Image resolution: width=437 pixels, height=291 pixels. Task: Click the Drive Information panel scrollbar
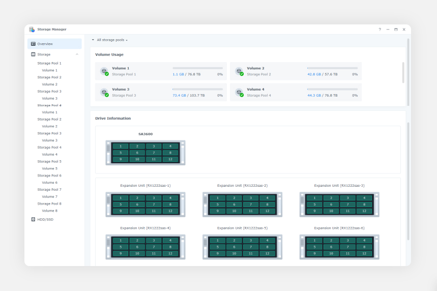tap(409, 181)
